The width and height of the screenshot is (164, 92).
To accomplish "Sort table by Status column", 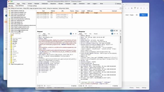I will point(77,11).
